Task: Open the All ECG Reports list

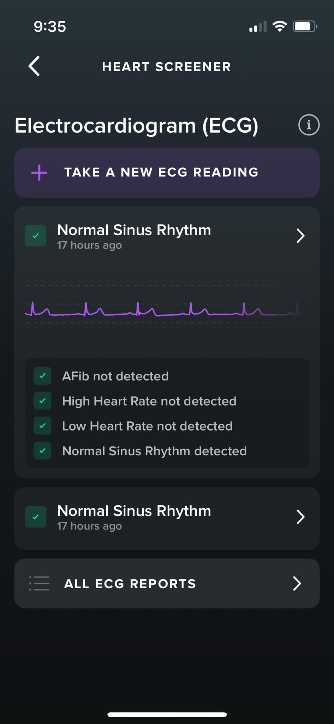Action: [x=130, y=584]
